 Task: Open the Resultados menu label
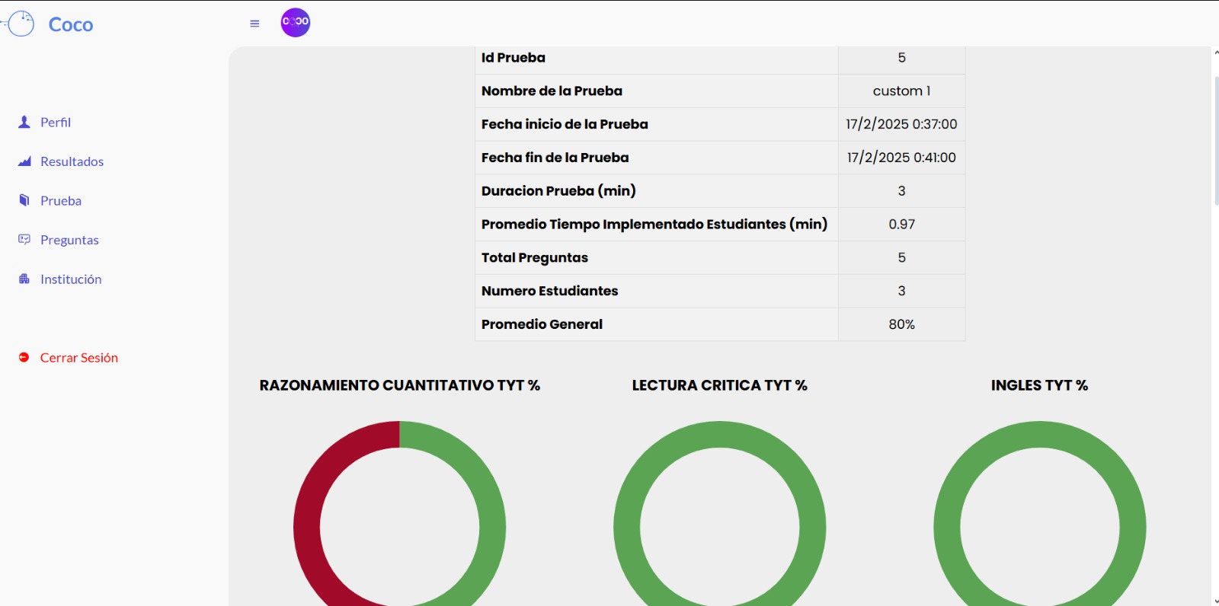coord(72,161)
